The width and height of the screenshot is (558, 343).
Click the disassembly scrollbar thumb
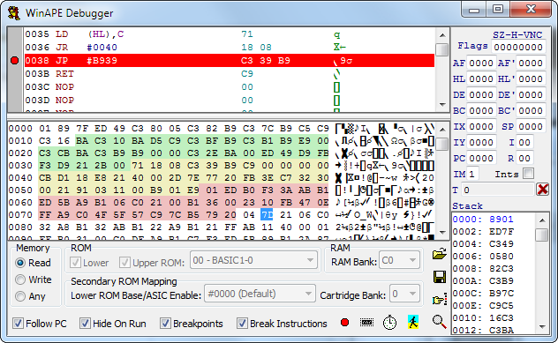(442, 49)
